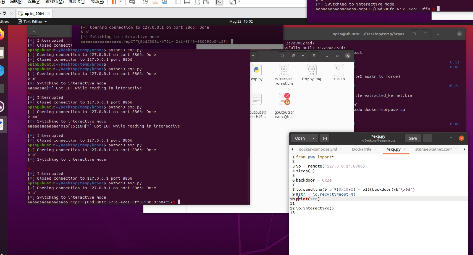Search in the hrpos terminal window

click(x=414, y=34)
